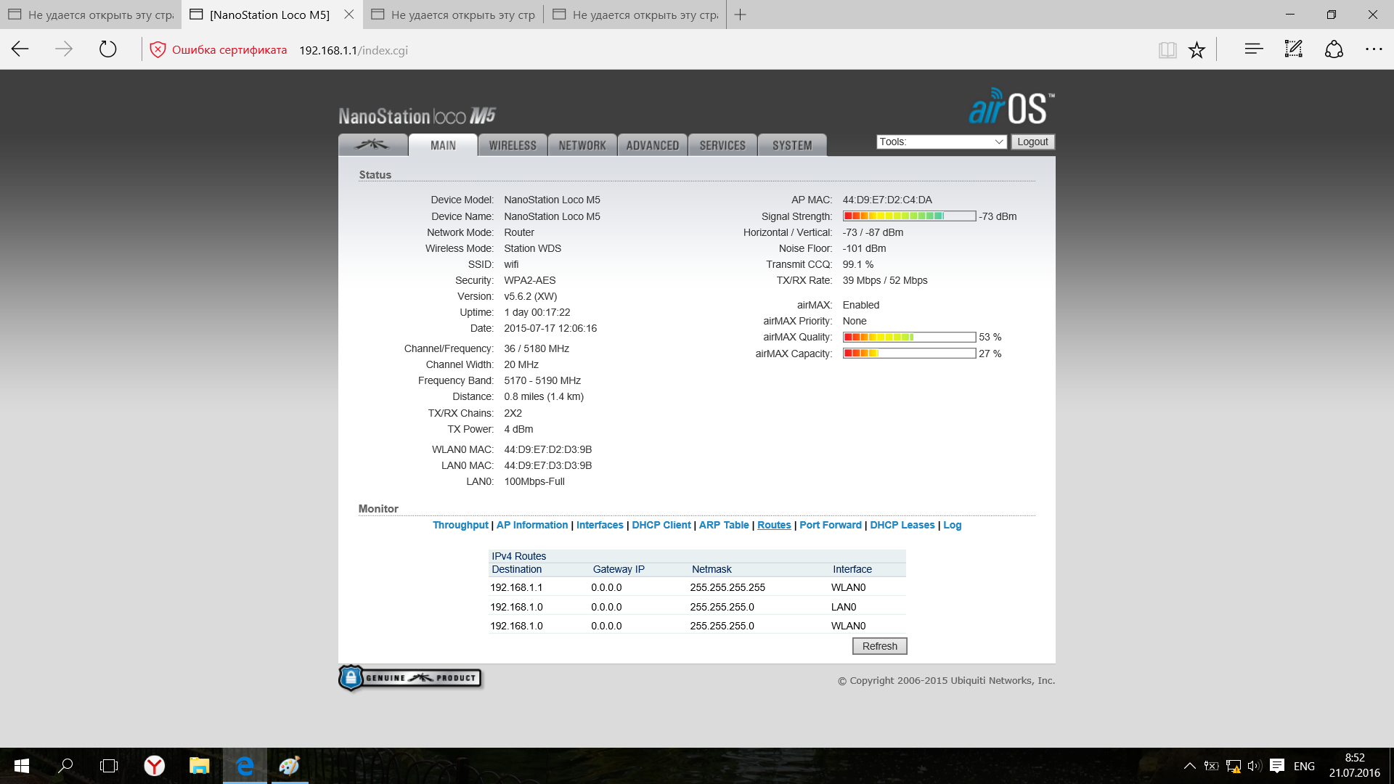Open the Routes link
The height and width of the screenshot is (784, 1394).
coord(774,525)
